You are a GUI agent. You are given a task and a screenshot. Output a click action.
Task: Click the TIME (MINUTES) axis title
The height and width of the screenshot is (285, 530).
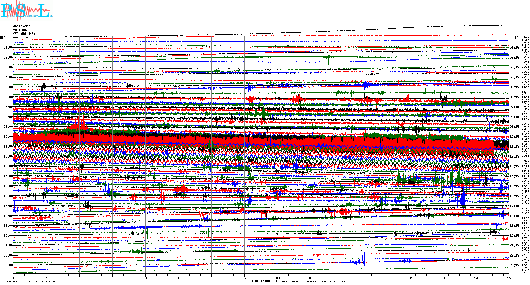point(264,281)
